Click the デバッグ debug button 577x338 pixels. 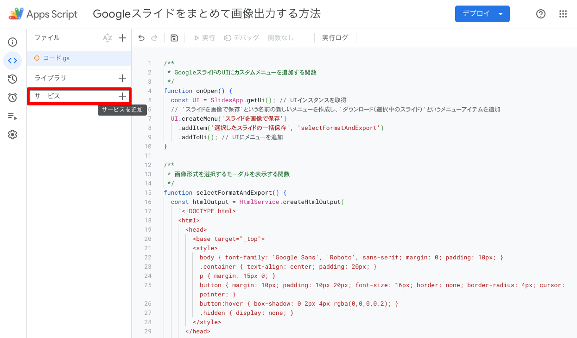(241, 38)
